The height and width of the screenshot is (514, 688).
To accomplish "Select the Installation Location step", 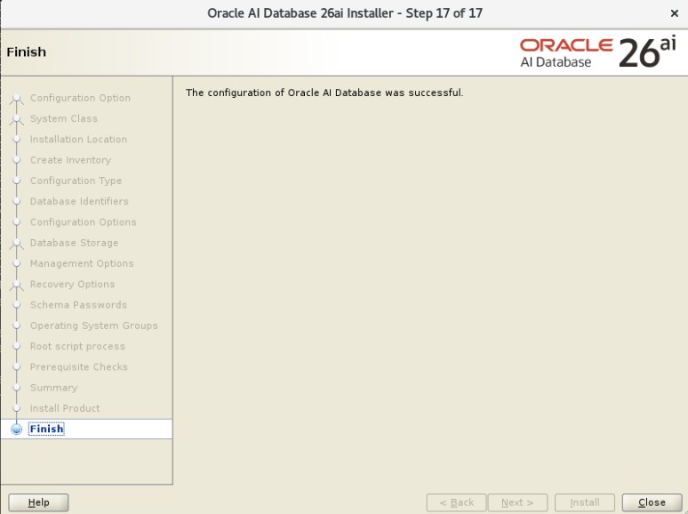I will pyautogui.click(x=78, y=139).
